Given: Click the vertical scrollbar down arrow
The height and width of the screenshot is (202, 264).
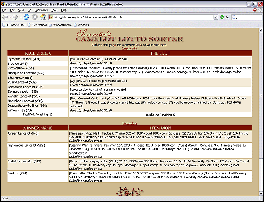Looking at the screenshot, I should (261, 193).
